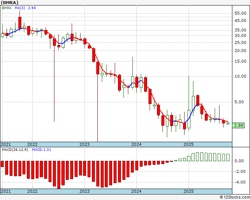Viewport: 250px width, 200px height.
Task: Click the 35.00 price axis label
Action: click(240, 30)
